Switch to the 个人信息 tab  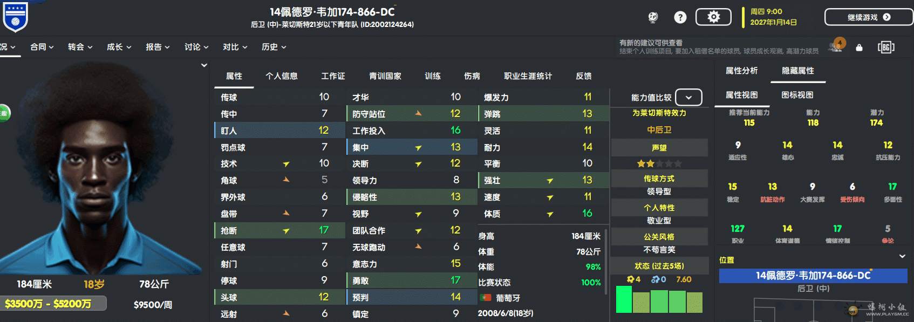coord(282,76)
